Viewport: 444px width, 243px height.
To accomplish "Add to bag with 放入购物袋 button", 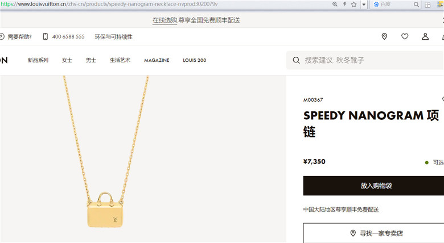I will pos(373,186).
